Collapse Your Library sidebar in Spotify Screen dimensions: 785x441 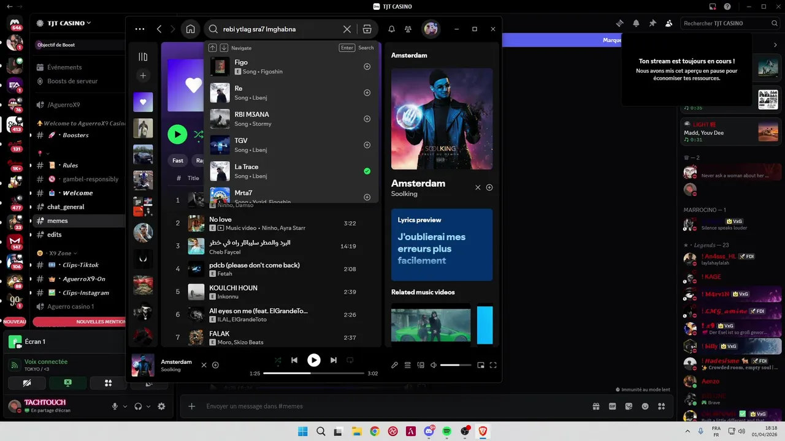click(143, 57)
